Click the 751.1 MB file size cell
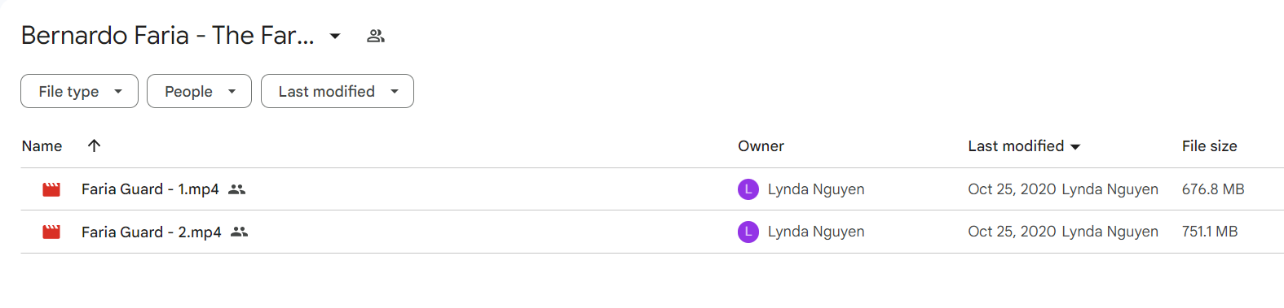 click(x=1210, y=232)
